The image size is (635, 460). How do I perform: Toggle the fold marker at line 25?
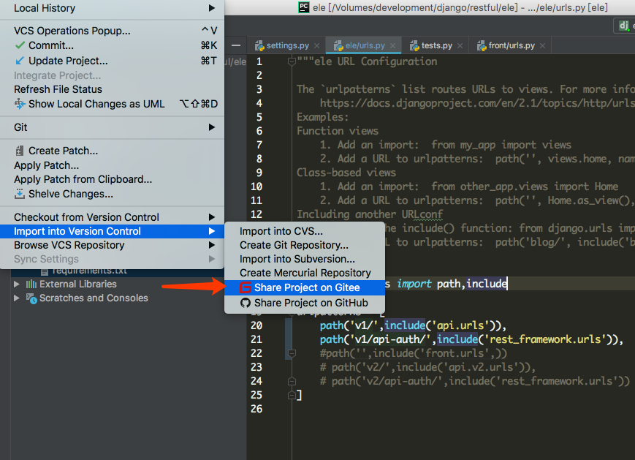point(291,395)
